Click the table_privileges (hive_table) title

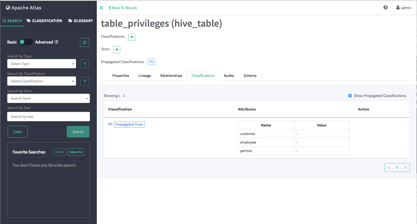161,23
